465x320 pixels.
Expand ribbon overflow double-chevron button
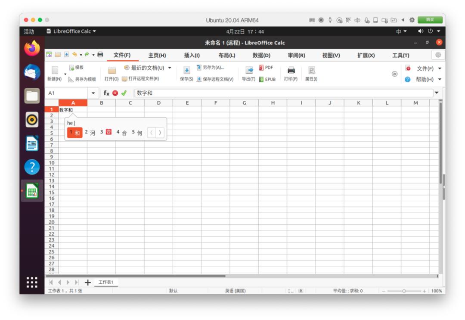(394, 74)
